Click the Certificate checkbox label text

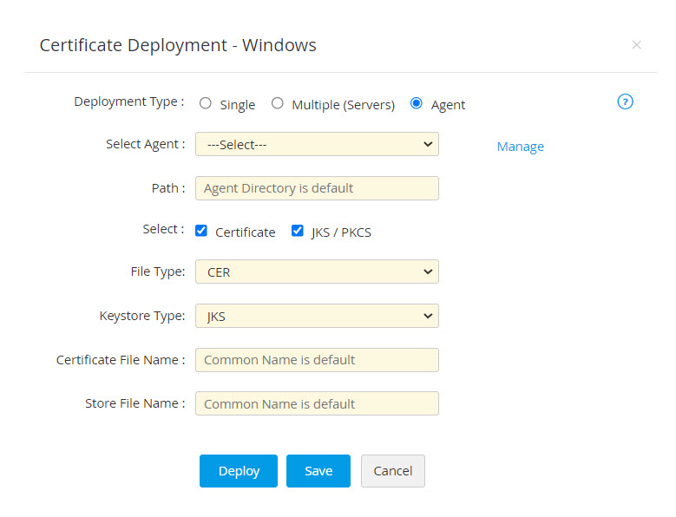pyautogui.click(x=245, y=232)
